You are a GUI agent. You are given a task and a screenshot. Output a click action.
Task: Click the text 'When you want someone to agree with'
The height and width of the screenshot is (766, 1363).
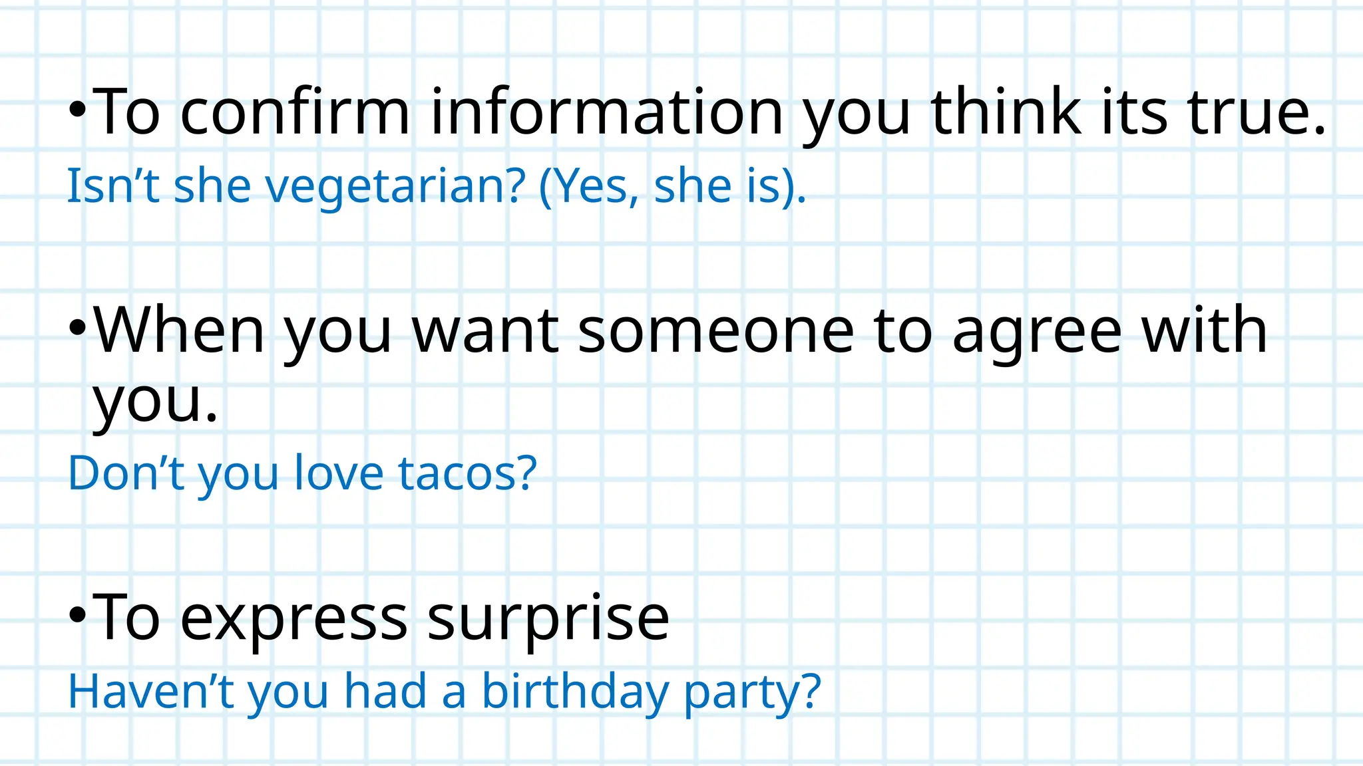(680, 332)
